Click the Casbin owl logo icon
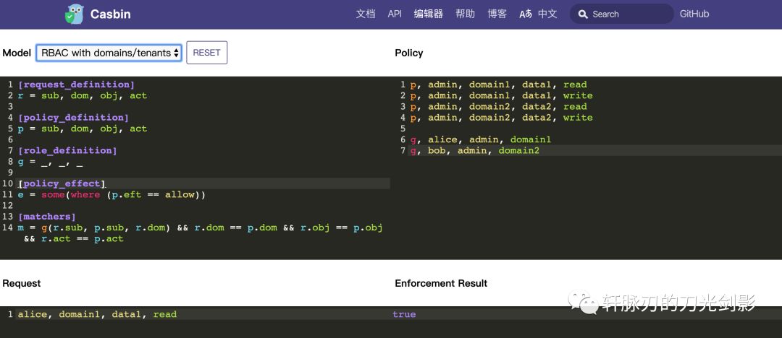This screenshot has width=782, height=338. pos(74,14)
